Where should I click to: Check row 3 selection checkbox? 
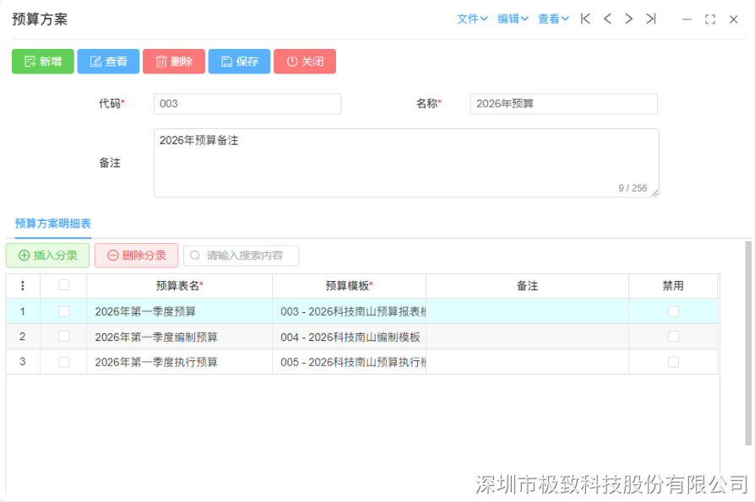pos(63,362)
